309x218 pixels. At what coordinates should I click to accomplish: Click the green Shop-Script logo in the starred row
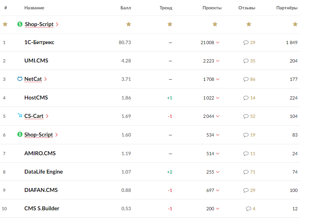tap(20, 24)
